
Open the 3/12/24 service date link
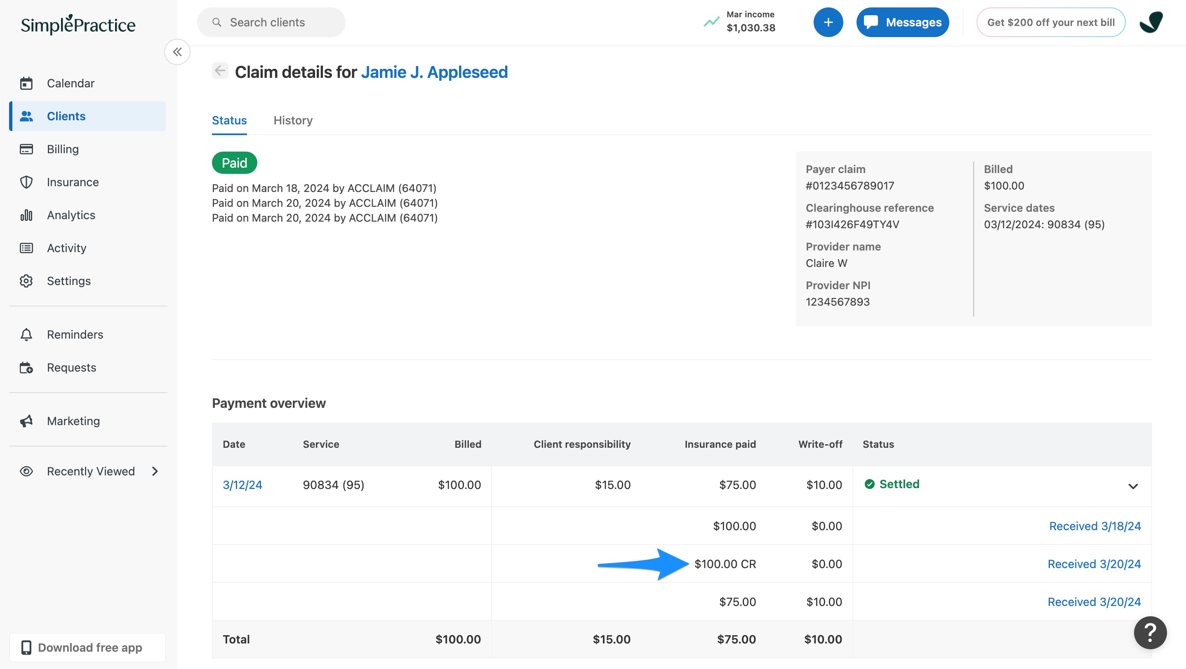pos(242,484)
